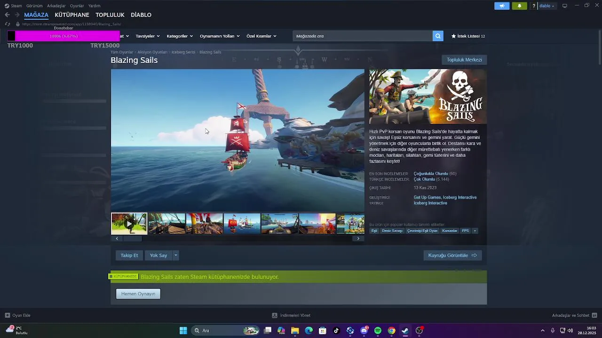The width and height of the screenshot is (602, 338).
Task: Open the weather widget showing 2°C
Action: pyautogui.click(x=17, y=330)
